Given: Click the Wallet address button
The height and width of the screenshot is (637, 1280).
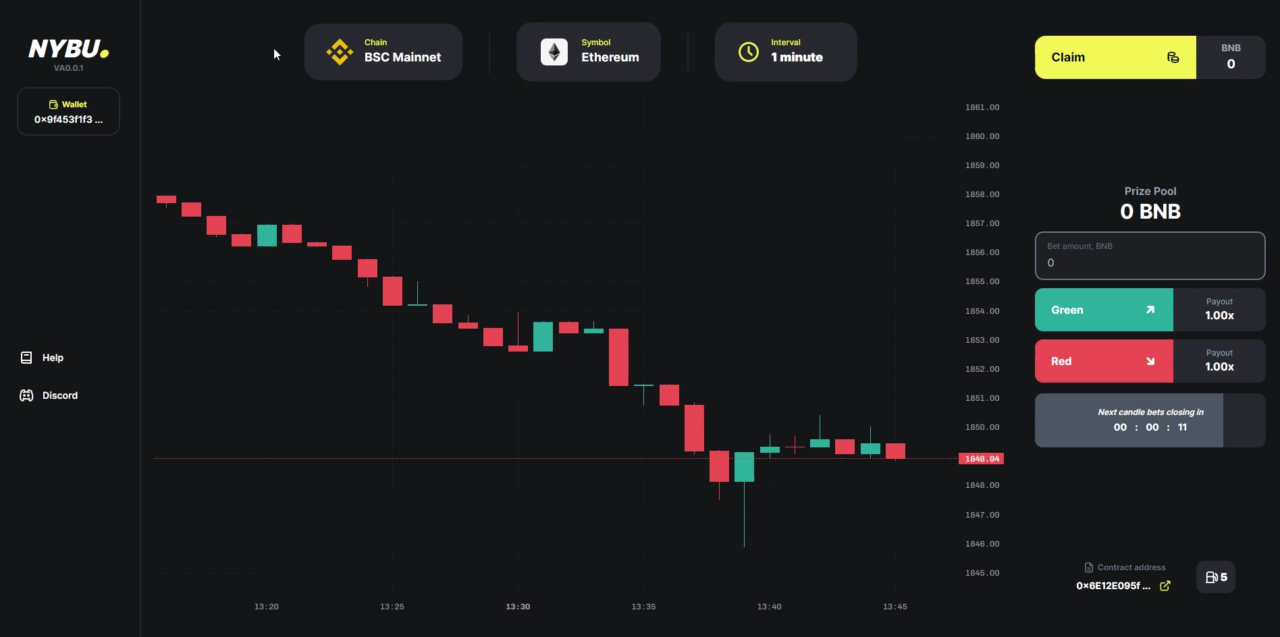Looking at the screenshot, I should click(x=68, y=111).
